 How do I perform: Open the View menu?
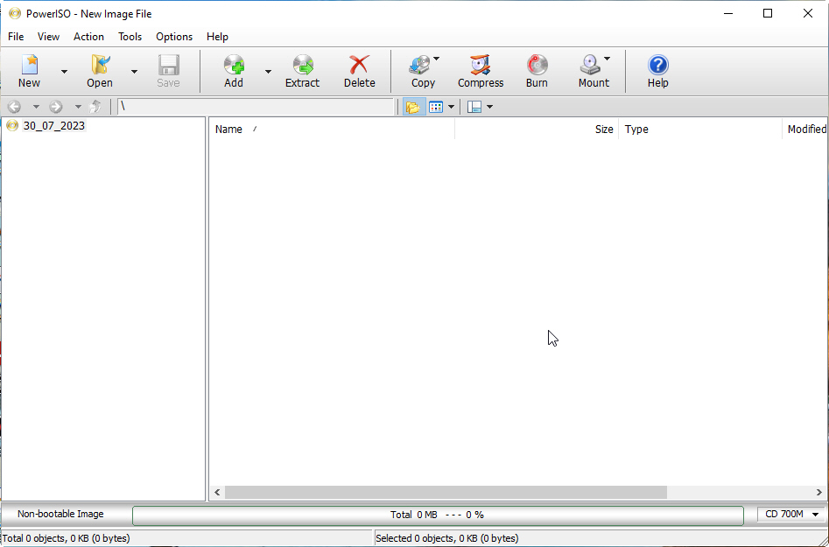click(x=48, y=37)
